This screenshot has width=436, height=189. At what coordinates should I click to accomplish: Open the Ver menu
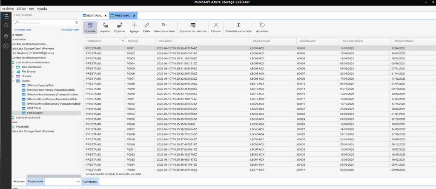tap(32, 8)
